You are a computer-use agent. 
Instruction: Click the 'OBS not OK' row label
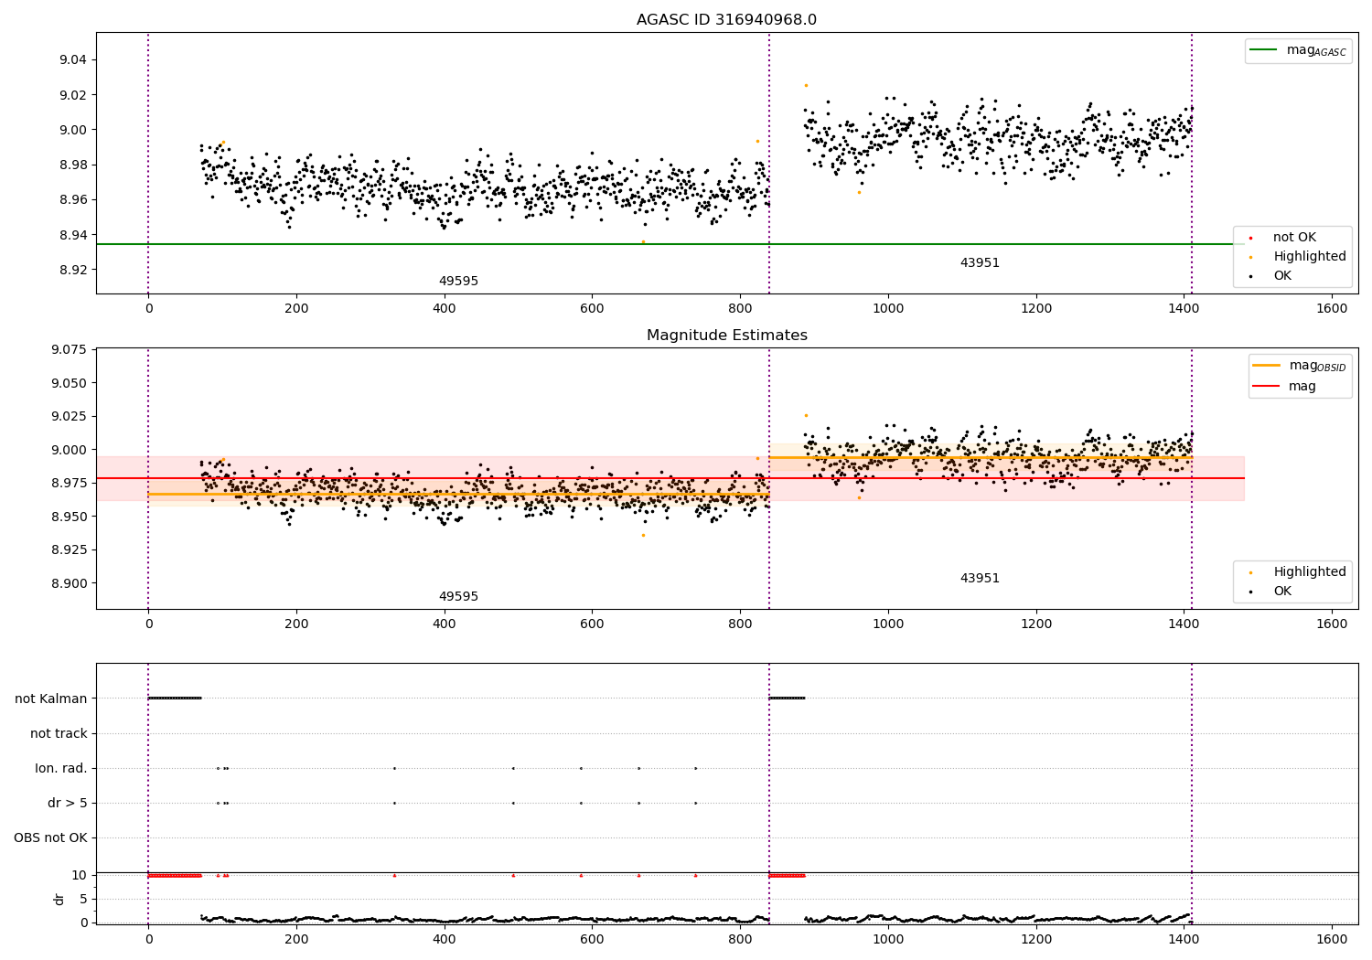pyautogui.click(x=50, y=837)
